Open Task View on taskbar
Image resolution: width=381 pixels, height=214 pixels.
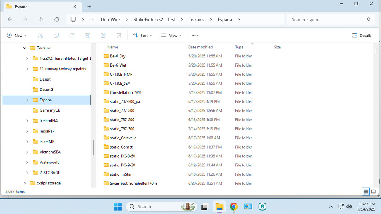point(205,207)
